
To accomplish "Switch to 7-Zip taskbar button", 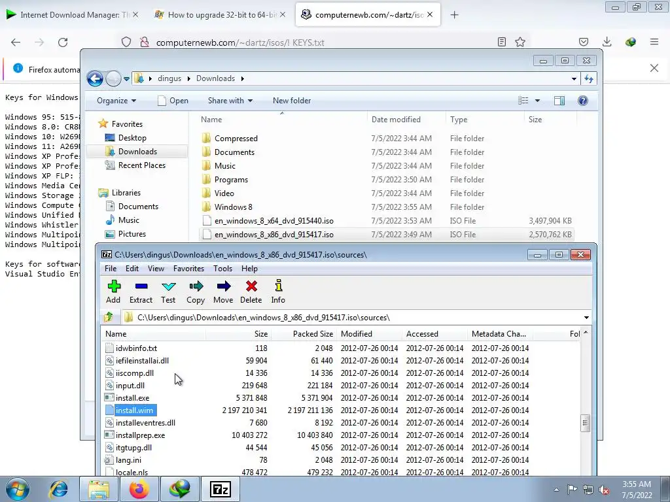I will (x=220, y=489).
